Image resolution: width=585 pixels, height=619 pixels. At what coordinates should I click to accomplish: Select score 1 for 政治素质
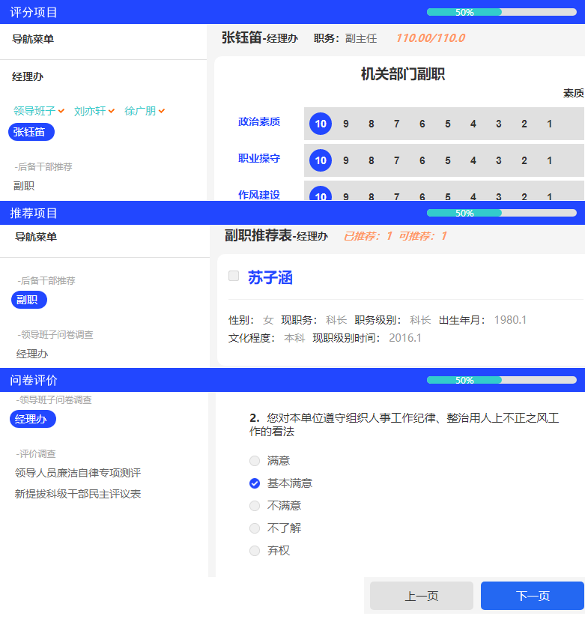click(549, 124)
